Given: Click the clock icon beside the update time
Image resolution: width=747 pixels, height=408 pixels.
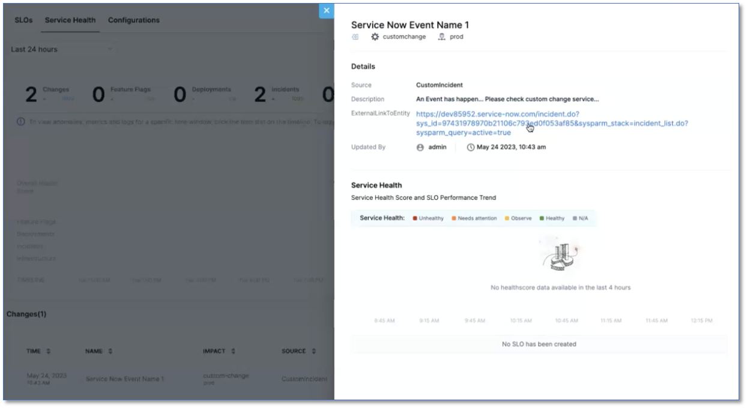Looking at the screenshot, I should (x=471, y=147).
